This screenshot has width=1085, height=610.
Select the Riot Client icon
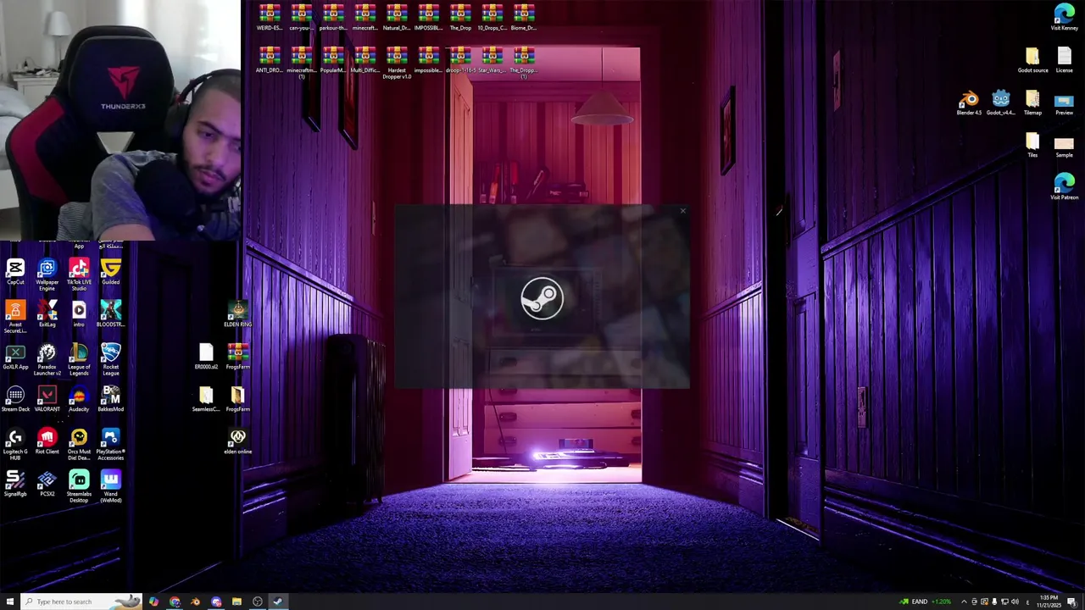click(47, 442)
